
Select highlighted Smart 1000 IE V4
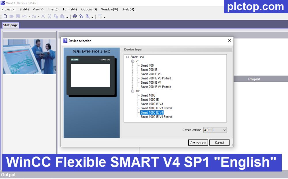[152, 112]
